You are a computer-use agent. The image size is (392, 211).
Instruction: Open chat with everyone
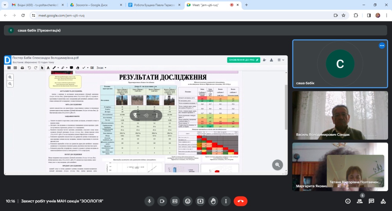tap(371, 201)
